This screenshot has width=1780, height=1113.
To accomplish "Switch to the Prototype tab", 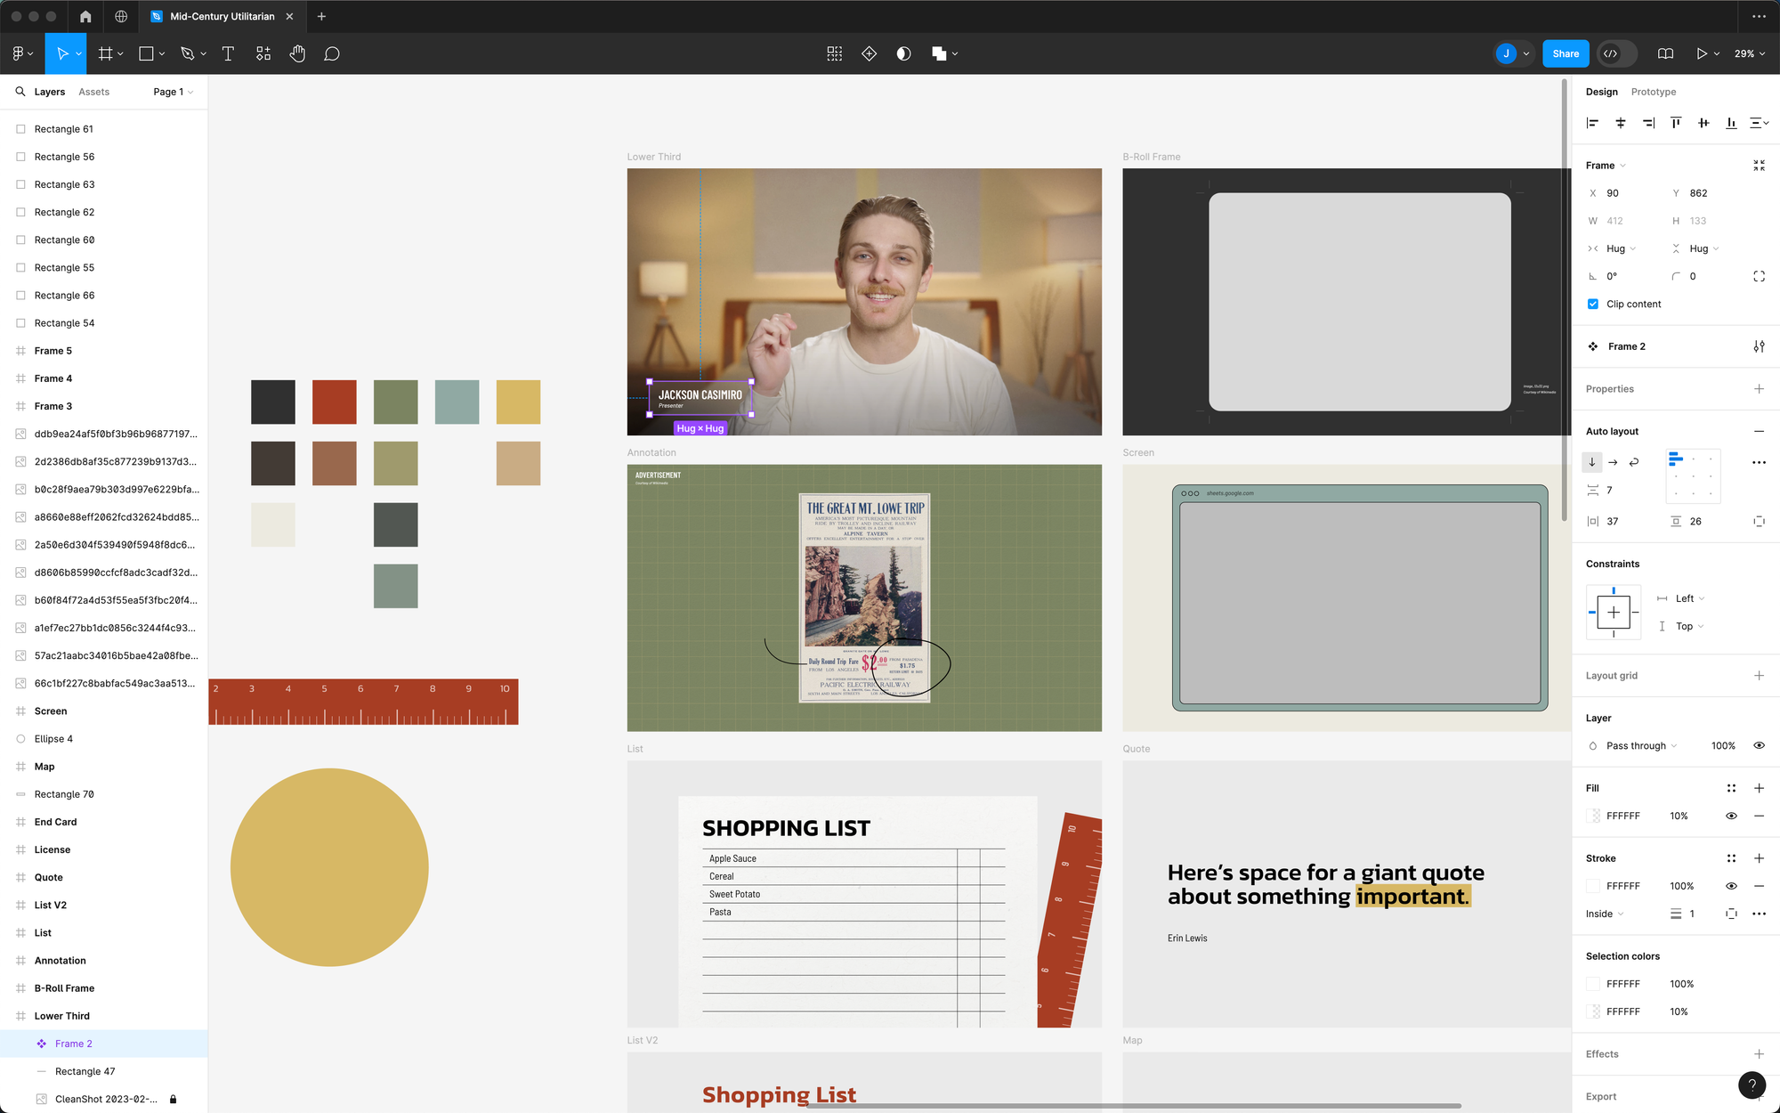I will coord(1653,92).
